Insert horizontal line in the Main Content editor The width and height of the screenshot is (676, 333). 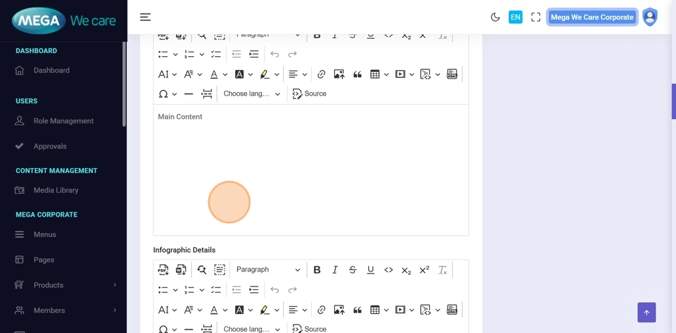pos(189,94)
